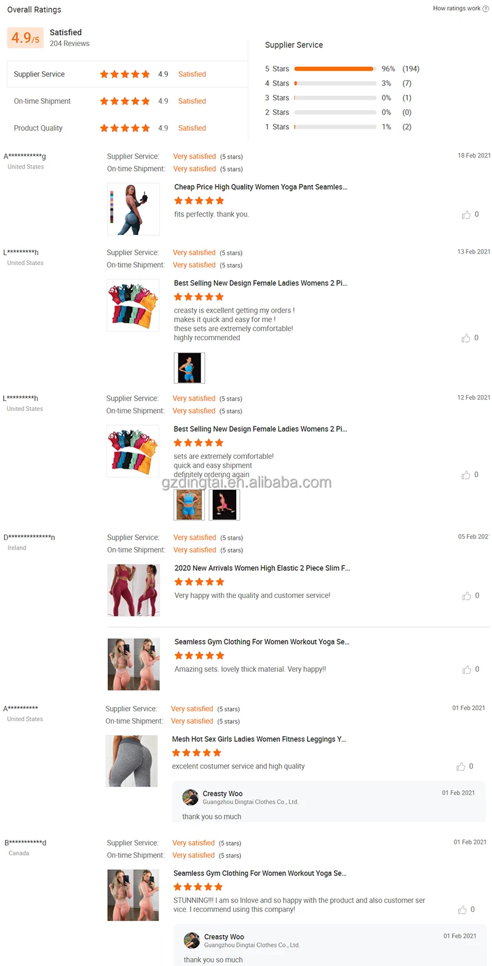The height and width of the screenshot is (966, 492).
Task: Like the "STUNNING!!!" review from Canada
Action: click(x=462, y=910)
